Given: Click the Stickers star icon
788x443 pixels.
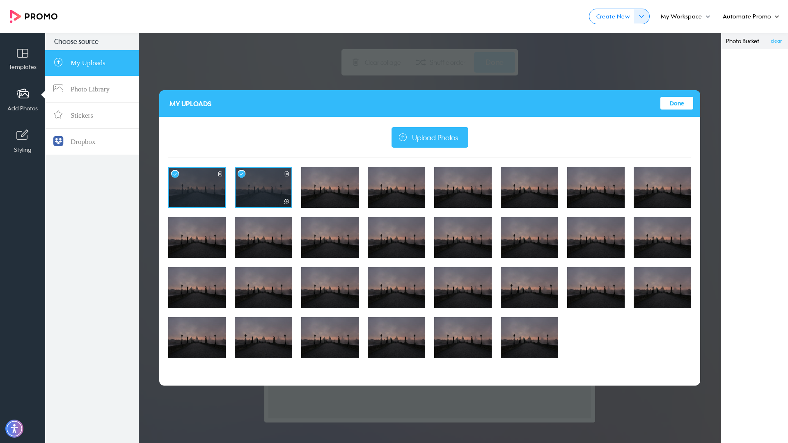Looking at the screenshot, I should tap(58, 115).
